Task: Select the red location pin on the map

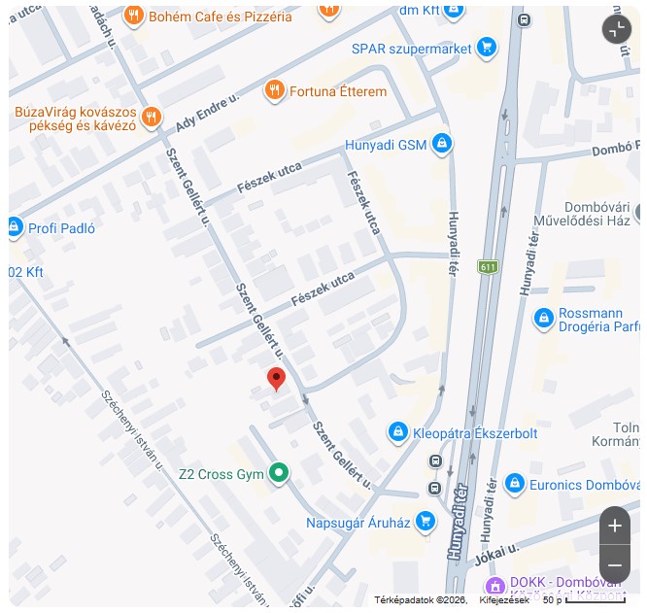Action: (276, 380)
